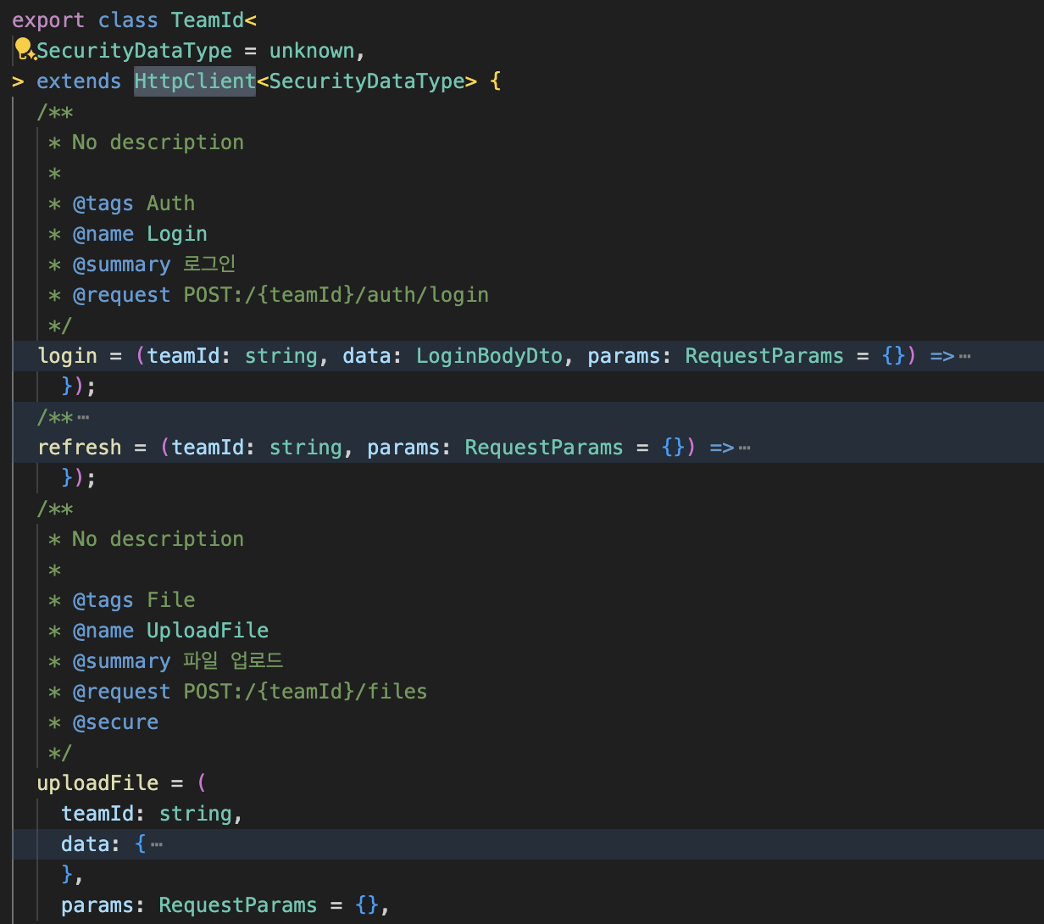Click RequestParams type in the login line

pos(764,356)
